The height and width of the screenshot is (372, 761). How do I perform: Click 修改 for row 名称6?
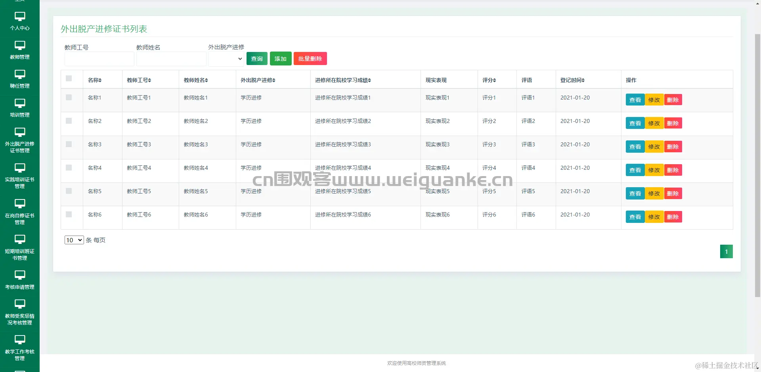coord(654,217)
